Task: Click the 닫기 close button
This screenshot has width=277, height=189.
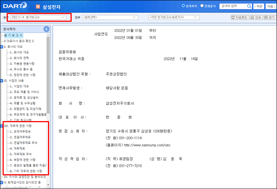Action: [x=270, y=17]
